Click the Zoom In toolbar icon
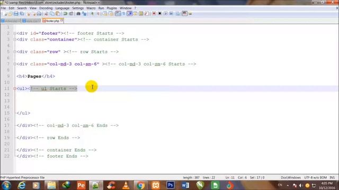 92,14
